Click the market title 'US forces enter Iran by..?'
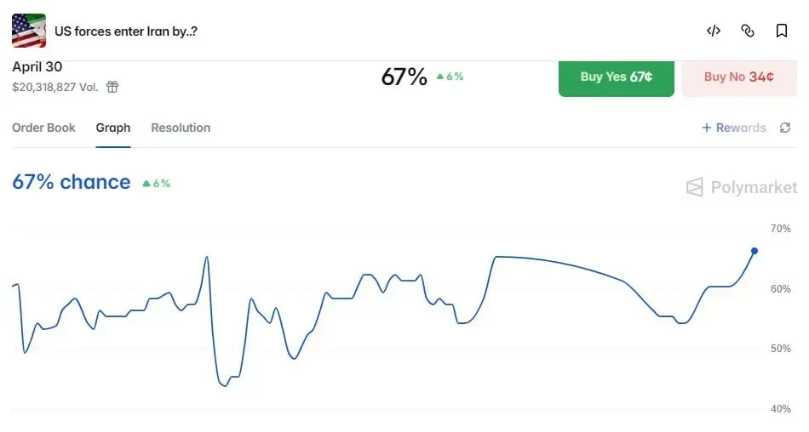The height and width of the screenshot is (432, 809). point(126,31)
